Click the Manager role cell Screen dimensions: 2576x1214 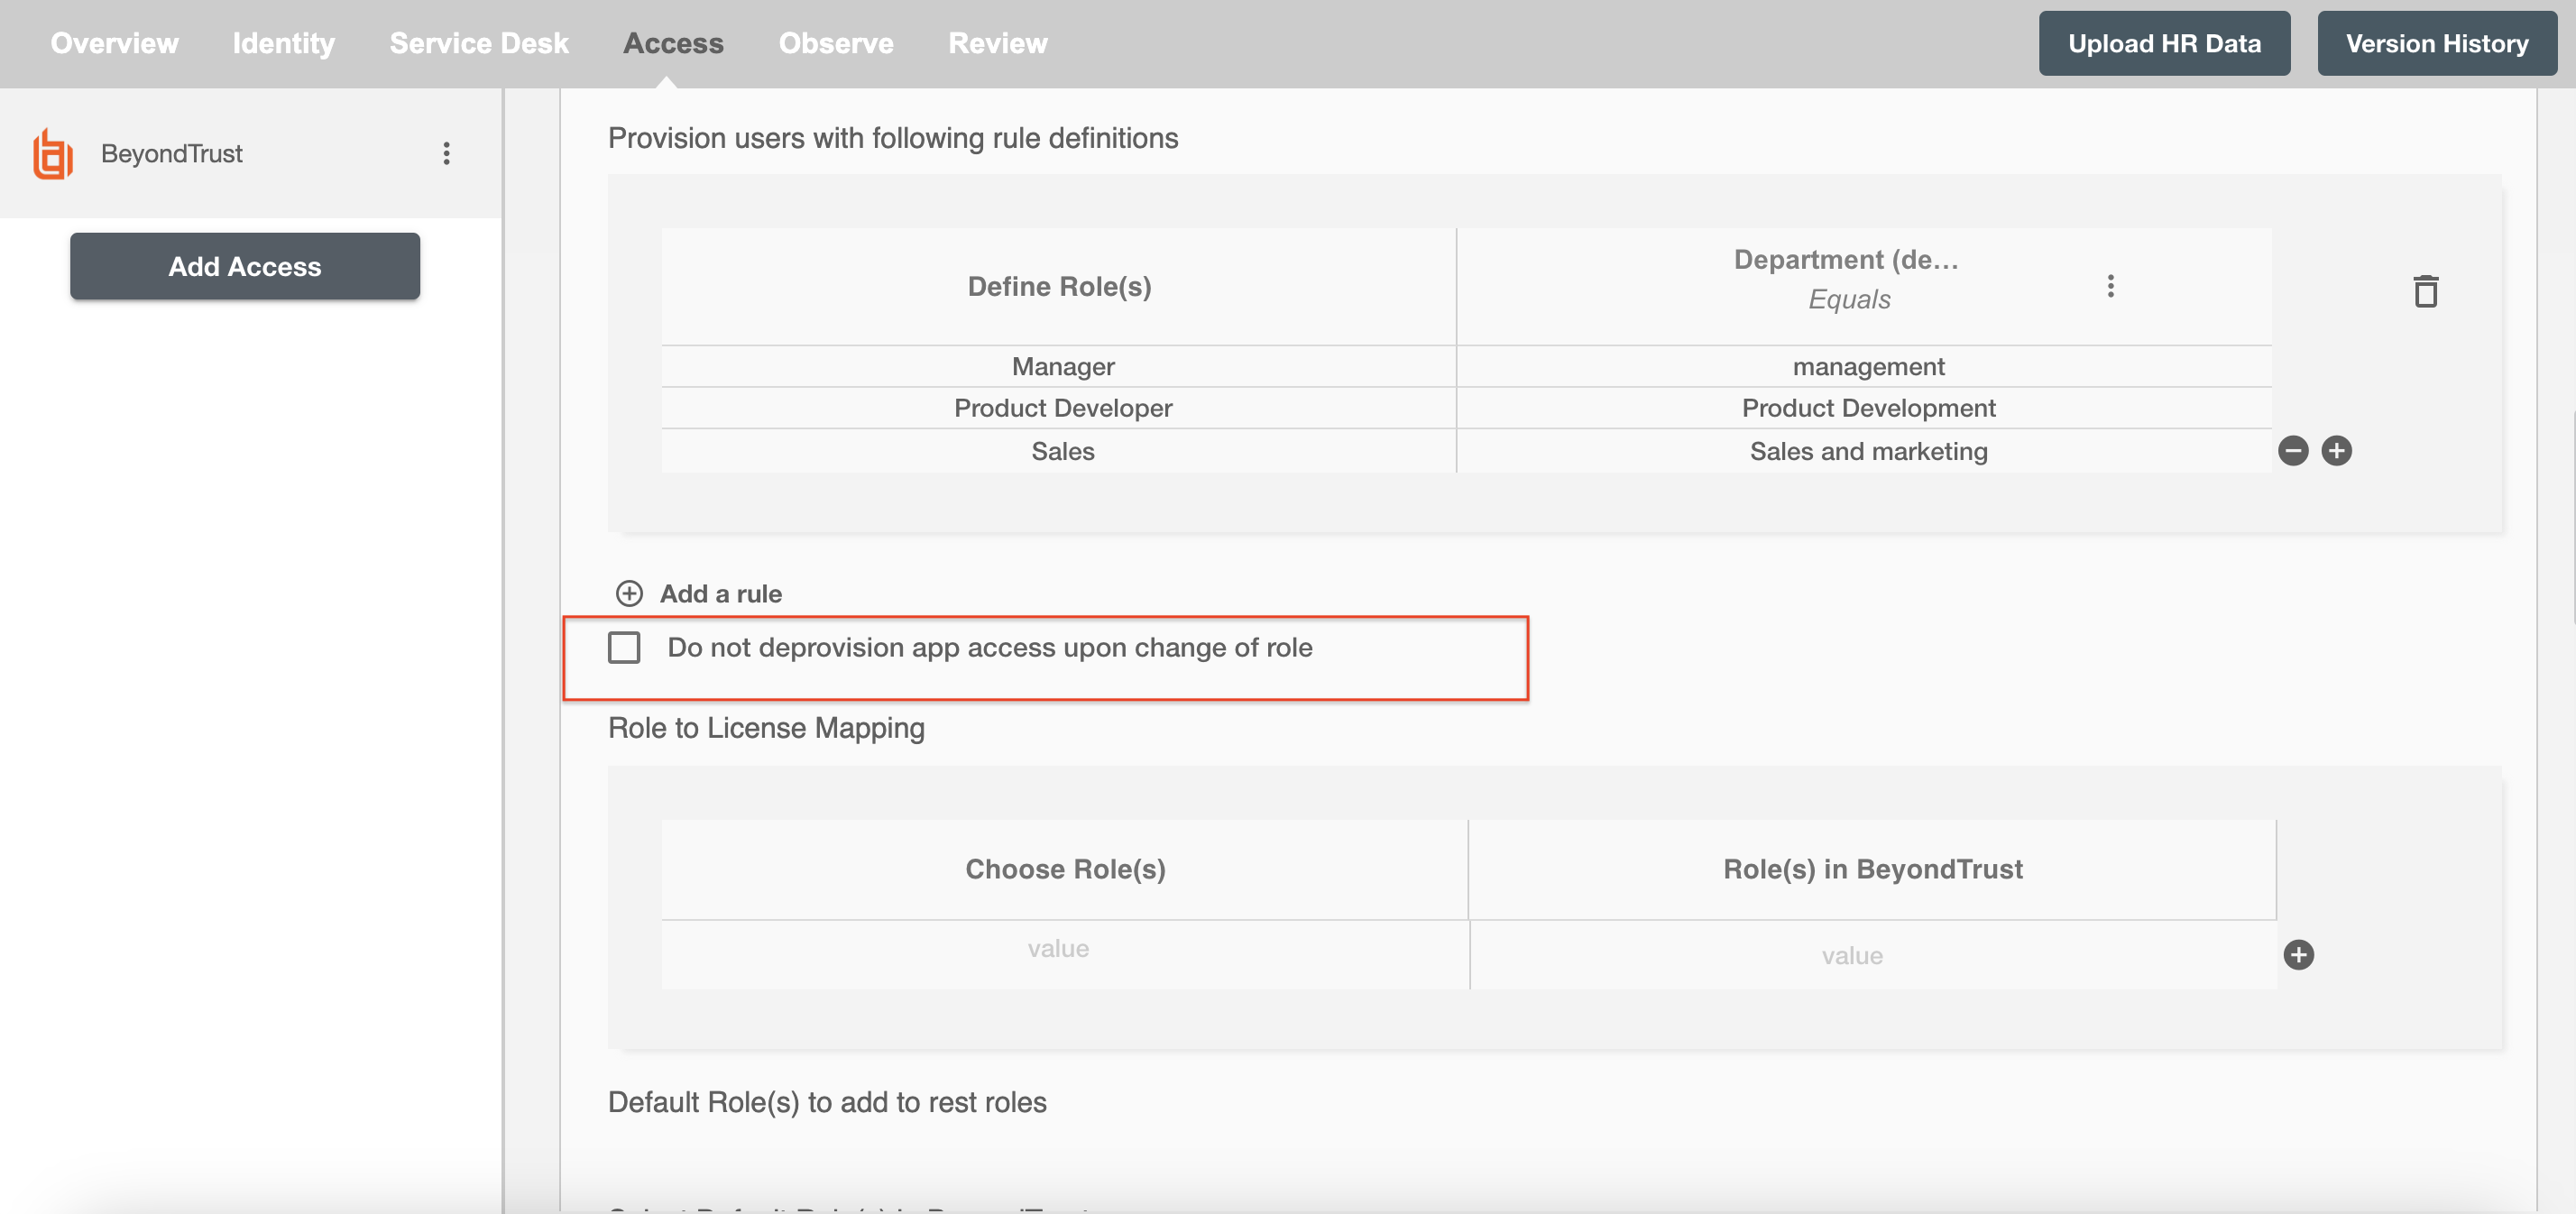1058,367
